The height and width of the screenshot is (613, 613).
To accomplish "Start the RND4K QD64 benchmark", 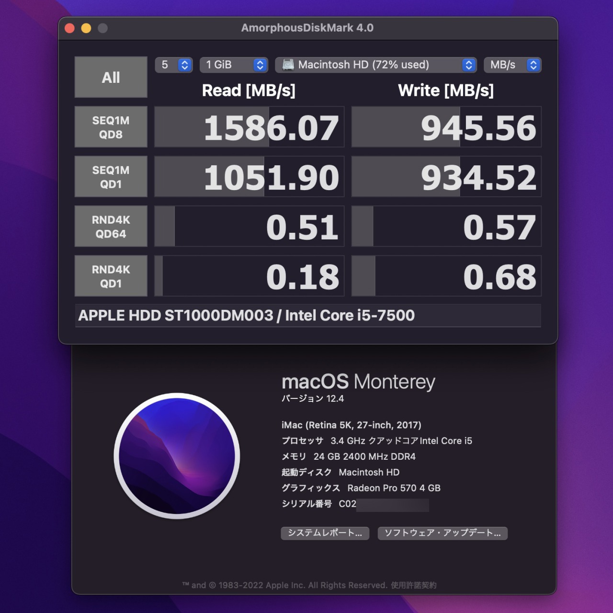I will [x=111, y=227].
